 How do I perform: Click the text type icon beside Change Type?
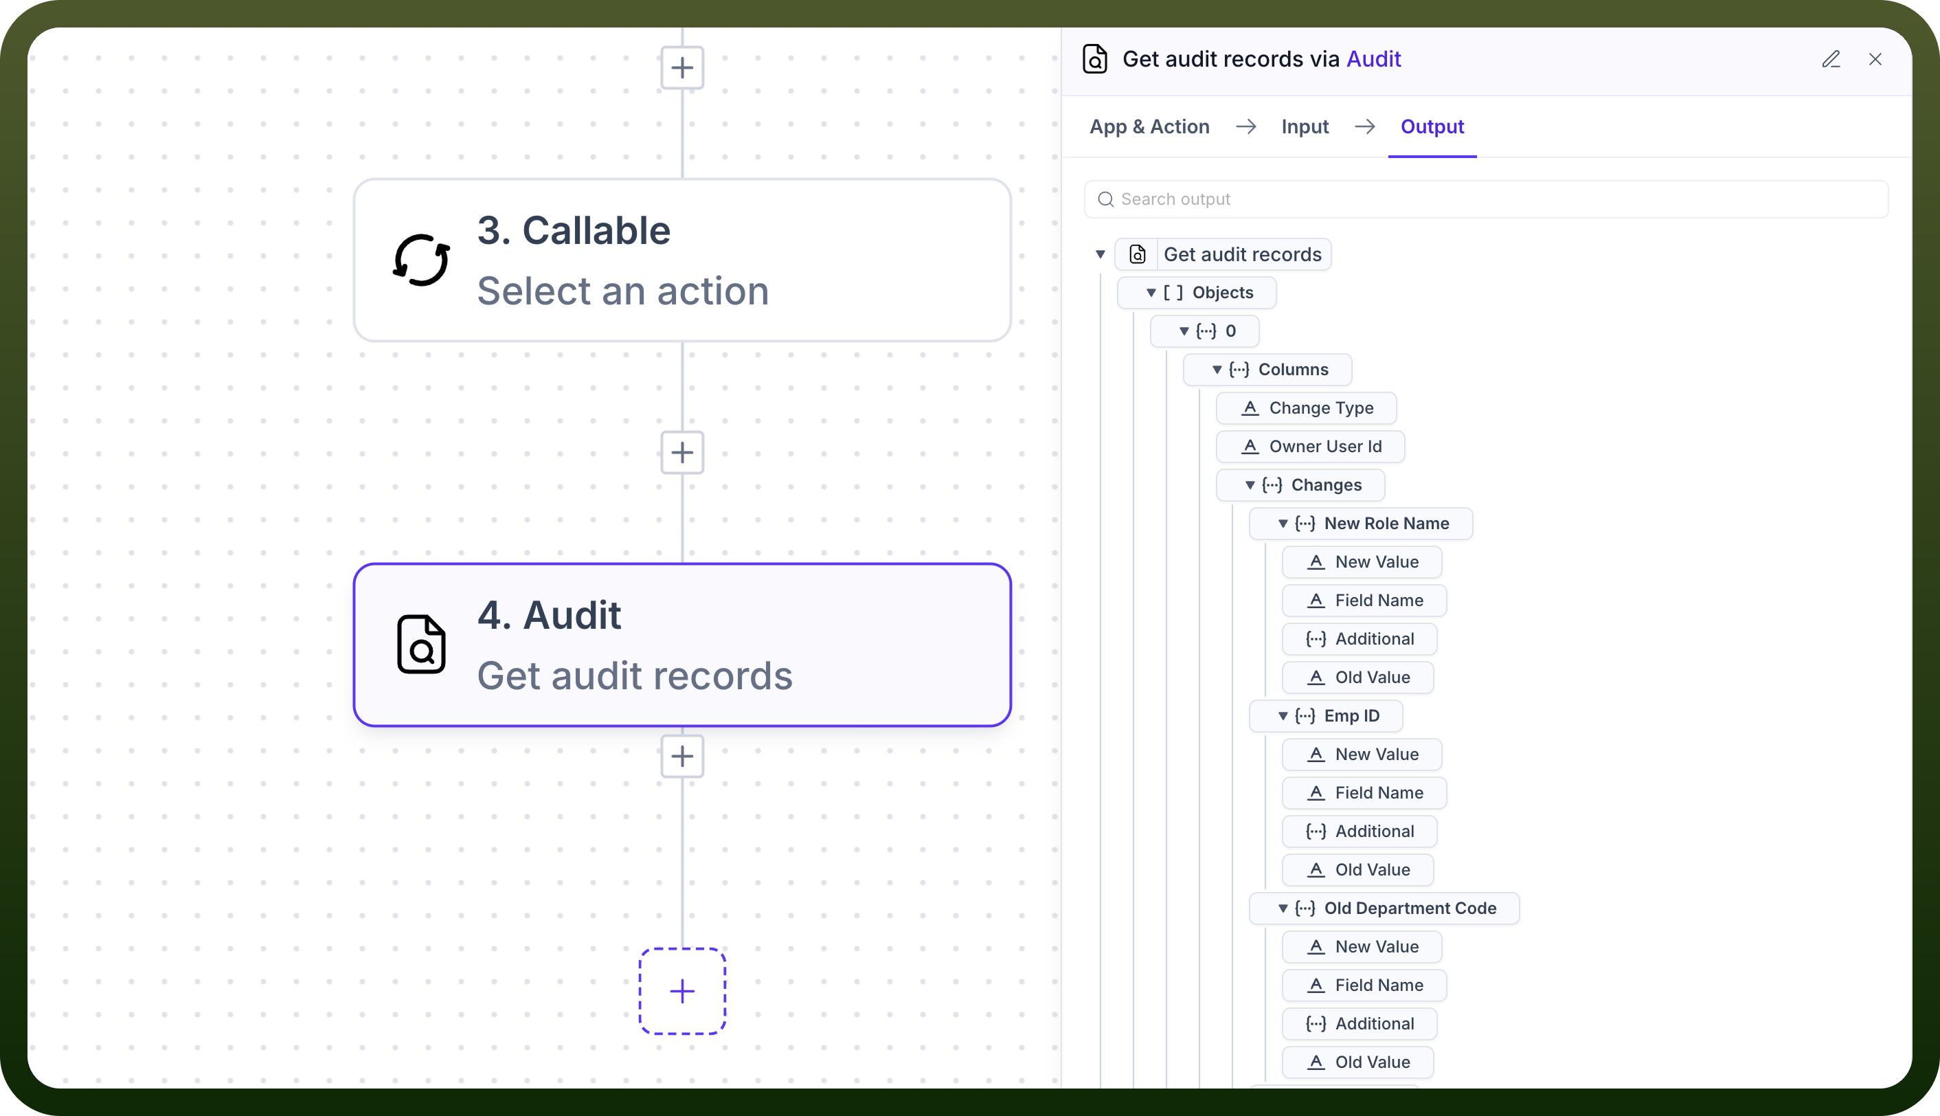coord(1250,408)
